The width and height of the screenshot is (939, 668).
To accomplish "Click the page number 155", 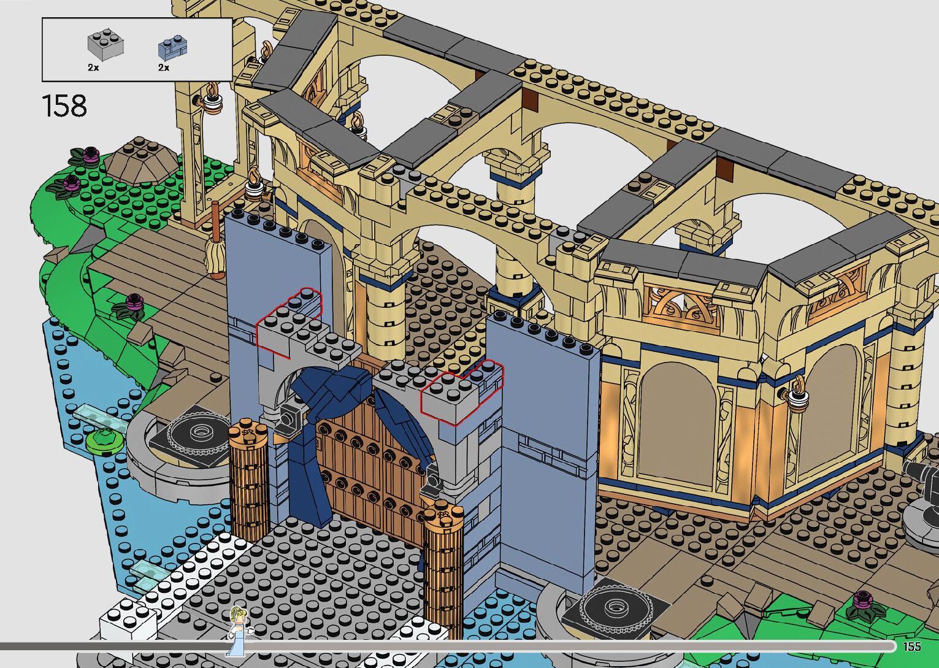I will coord(912,647).
